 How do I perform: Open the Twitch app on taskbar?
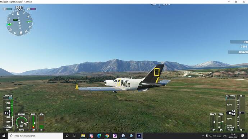(115, 136)
